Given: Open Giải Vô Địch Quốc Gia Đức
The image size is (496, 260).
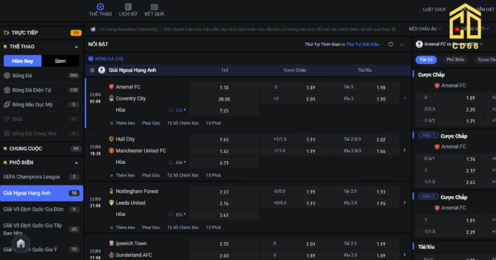Looking at the screenshot, I should click(x=42, y=209).
